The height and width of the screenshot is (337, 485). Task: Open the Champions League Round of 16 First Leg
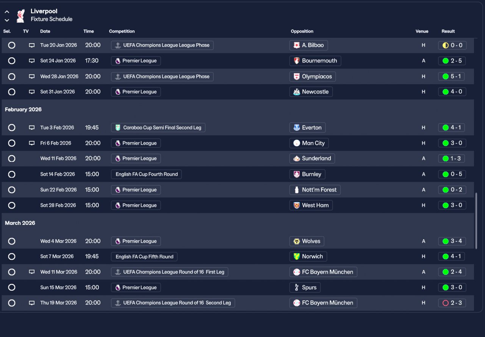pos(170,272)
